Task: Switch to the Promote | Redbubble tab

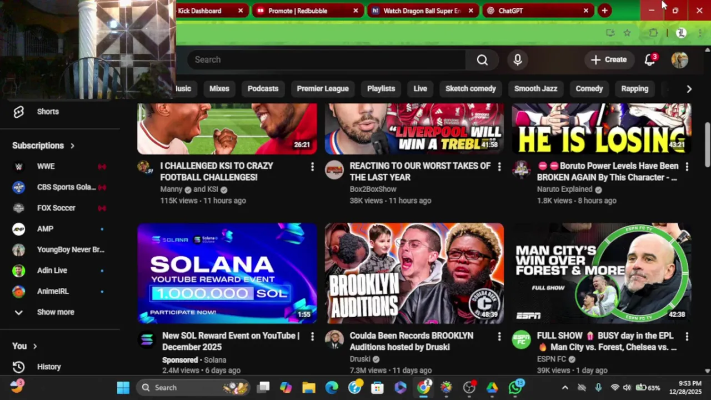Action: coord(308,11)
